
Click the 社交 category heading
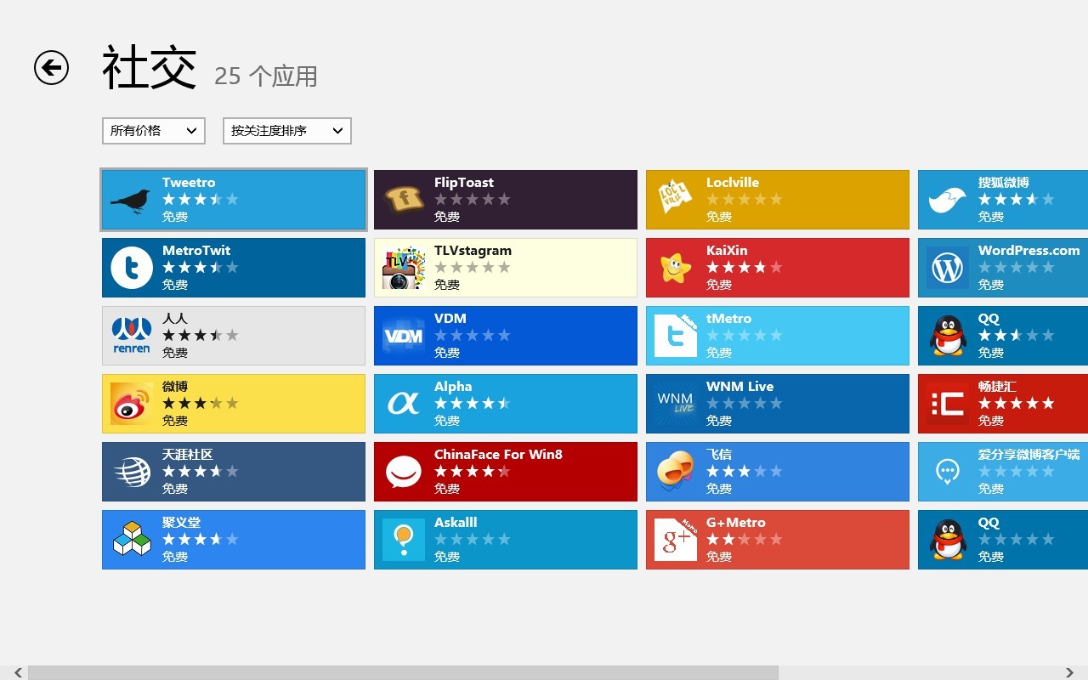click(150, 68)
